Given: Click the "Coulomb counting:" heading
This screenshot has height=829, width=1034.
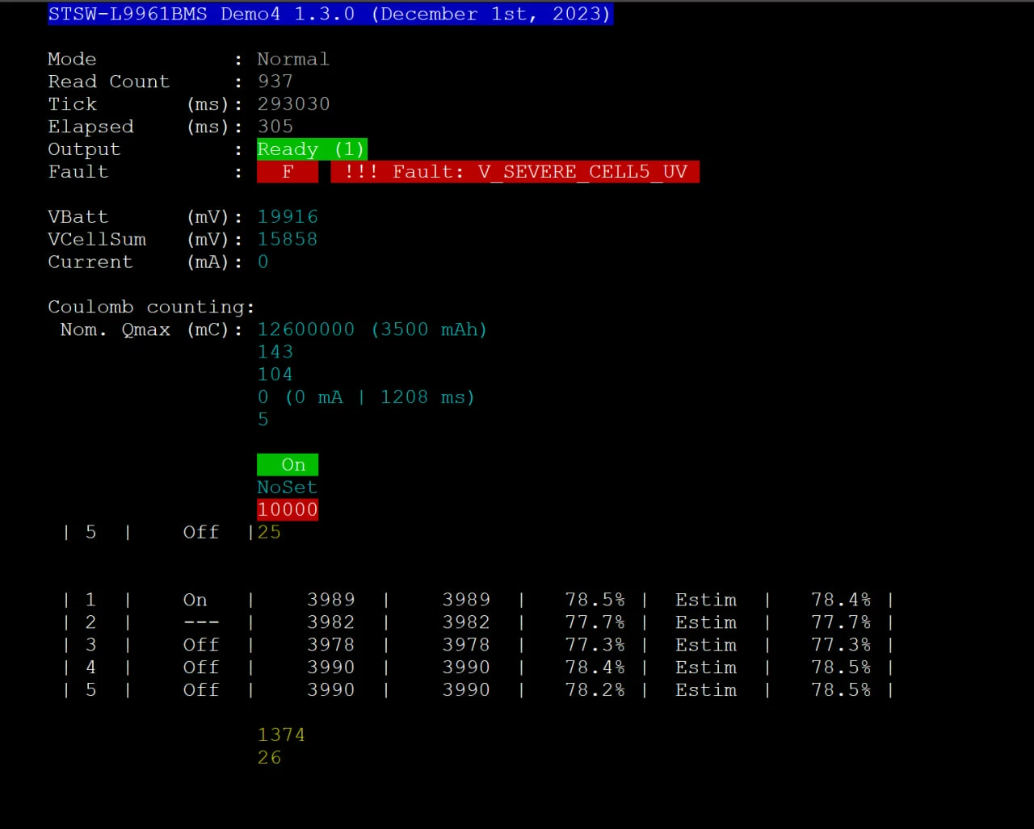Looking at the screenshot, I should point(151,308).
